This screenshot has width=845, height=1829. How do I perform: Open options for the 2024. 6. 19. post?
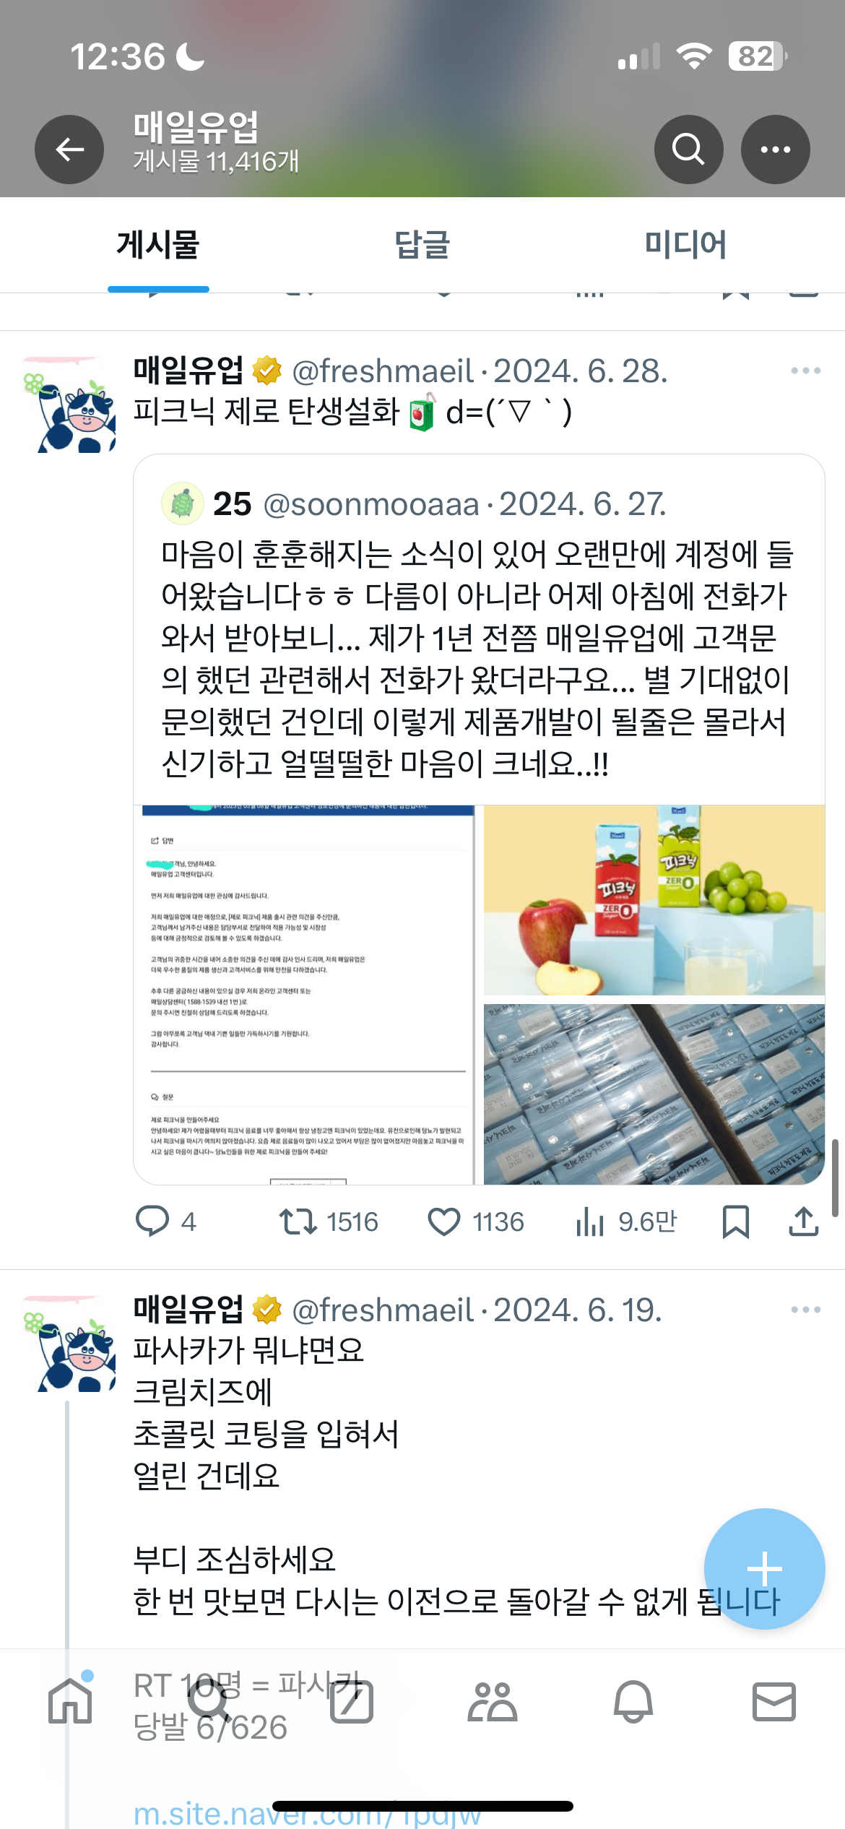coord(805,1310)
